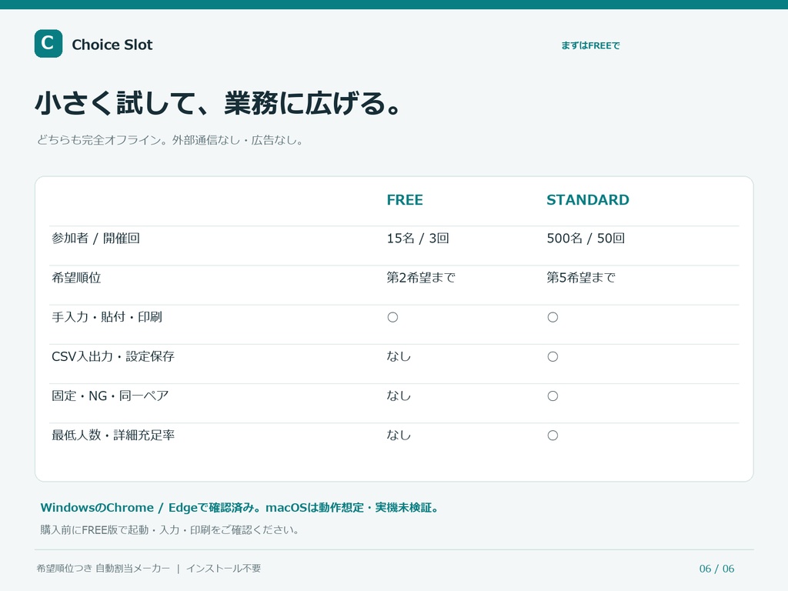Viewport: 788px width, 591px height.
Task: Click なし in the CSV入出力 row
Action: 399,356
